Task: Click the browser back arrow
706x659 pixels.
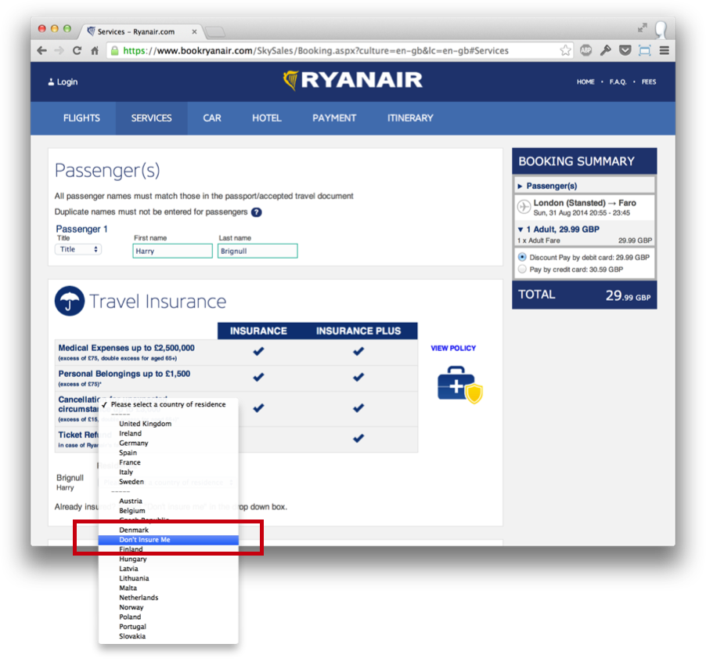Action: (41, 50)
